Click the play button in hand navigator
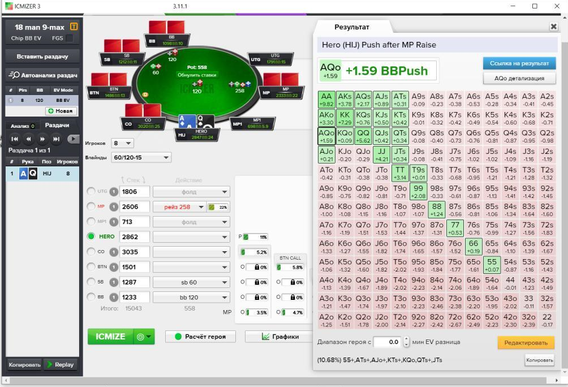The width and height of the screenshot is (568, 387). [x=73, y=139]
